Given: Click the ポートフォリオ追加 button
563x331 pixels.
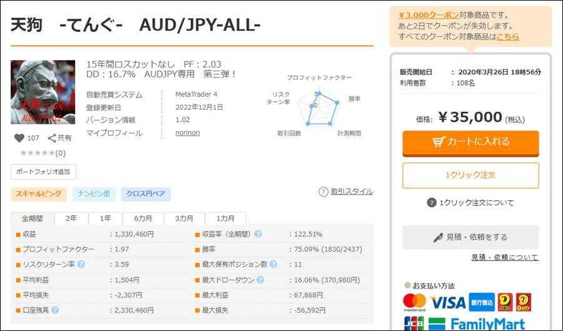Looking at the screenshot, I should pyautogui.click(x=43, y=172).
